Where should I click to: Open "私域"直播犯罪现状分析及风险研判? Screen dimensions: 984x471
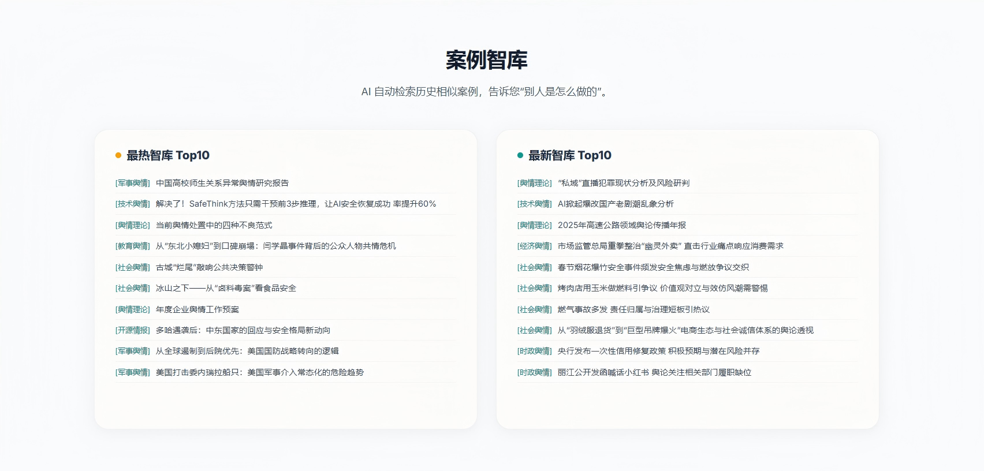(623, 183)
